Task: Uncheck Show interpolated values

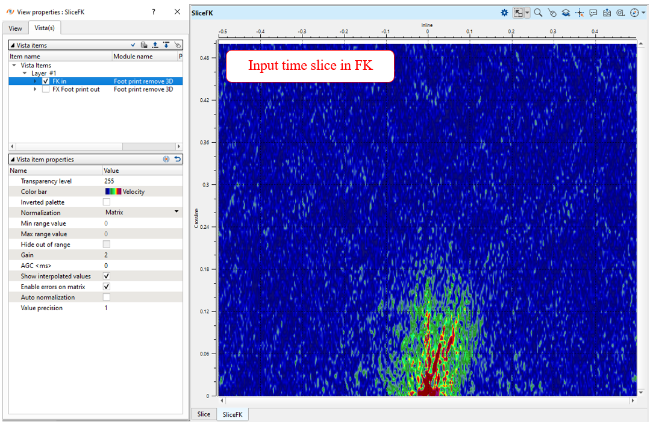Action: pos(107,276)
